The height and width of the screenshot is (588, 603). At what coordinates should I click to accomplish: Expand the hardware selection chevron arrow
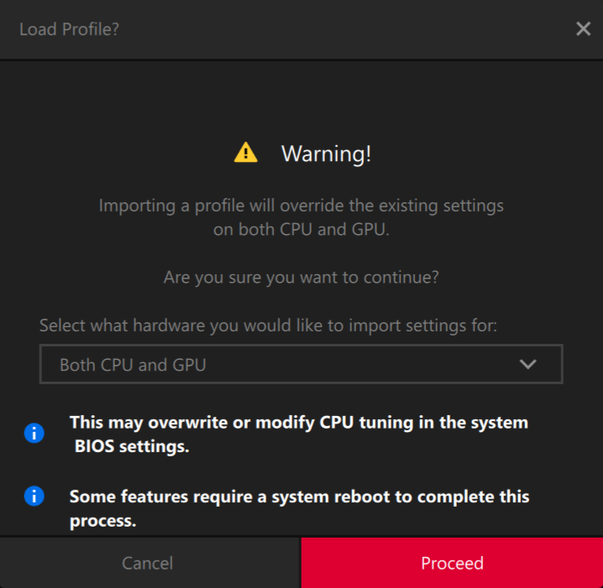(527, 364)
